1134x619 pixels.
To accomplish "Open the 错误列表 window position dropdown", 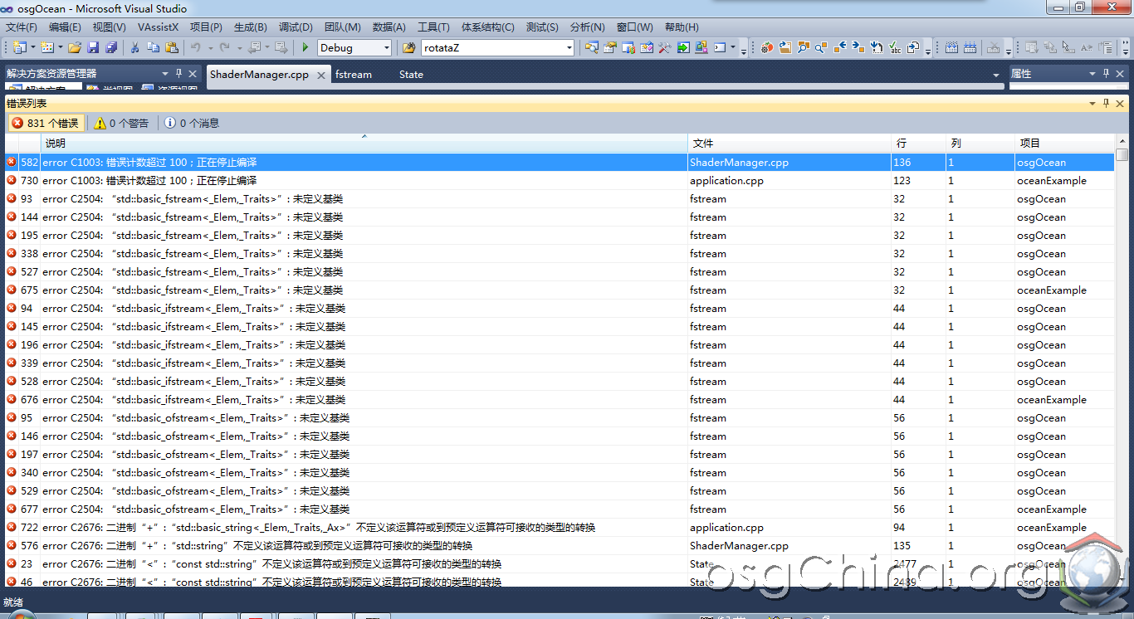I will [x=1092, y=104].
